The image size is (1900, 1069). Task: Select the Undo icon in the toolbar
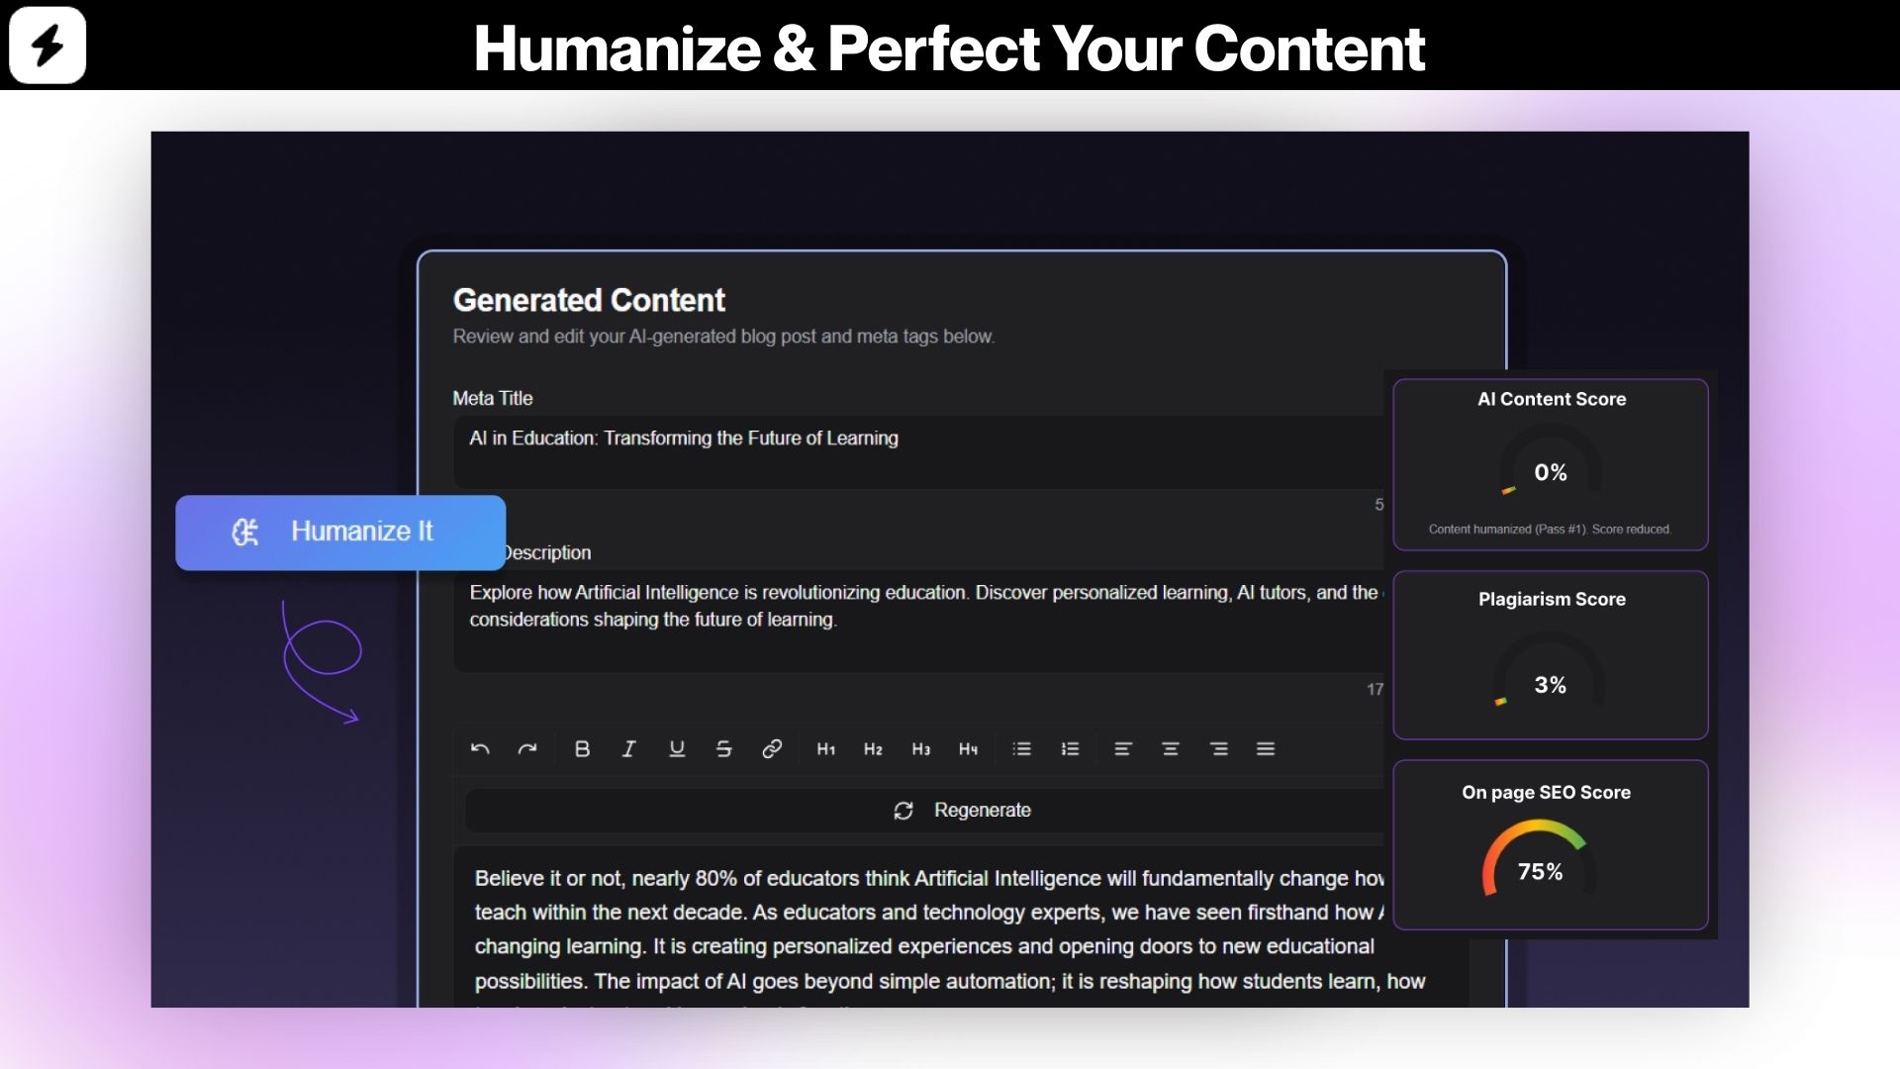[481, 749]
